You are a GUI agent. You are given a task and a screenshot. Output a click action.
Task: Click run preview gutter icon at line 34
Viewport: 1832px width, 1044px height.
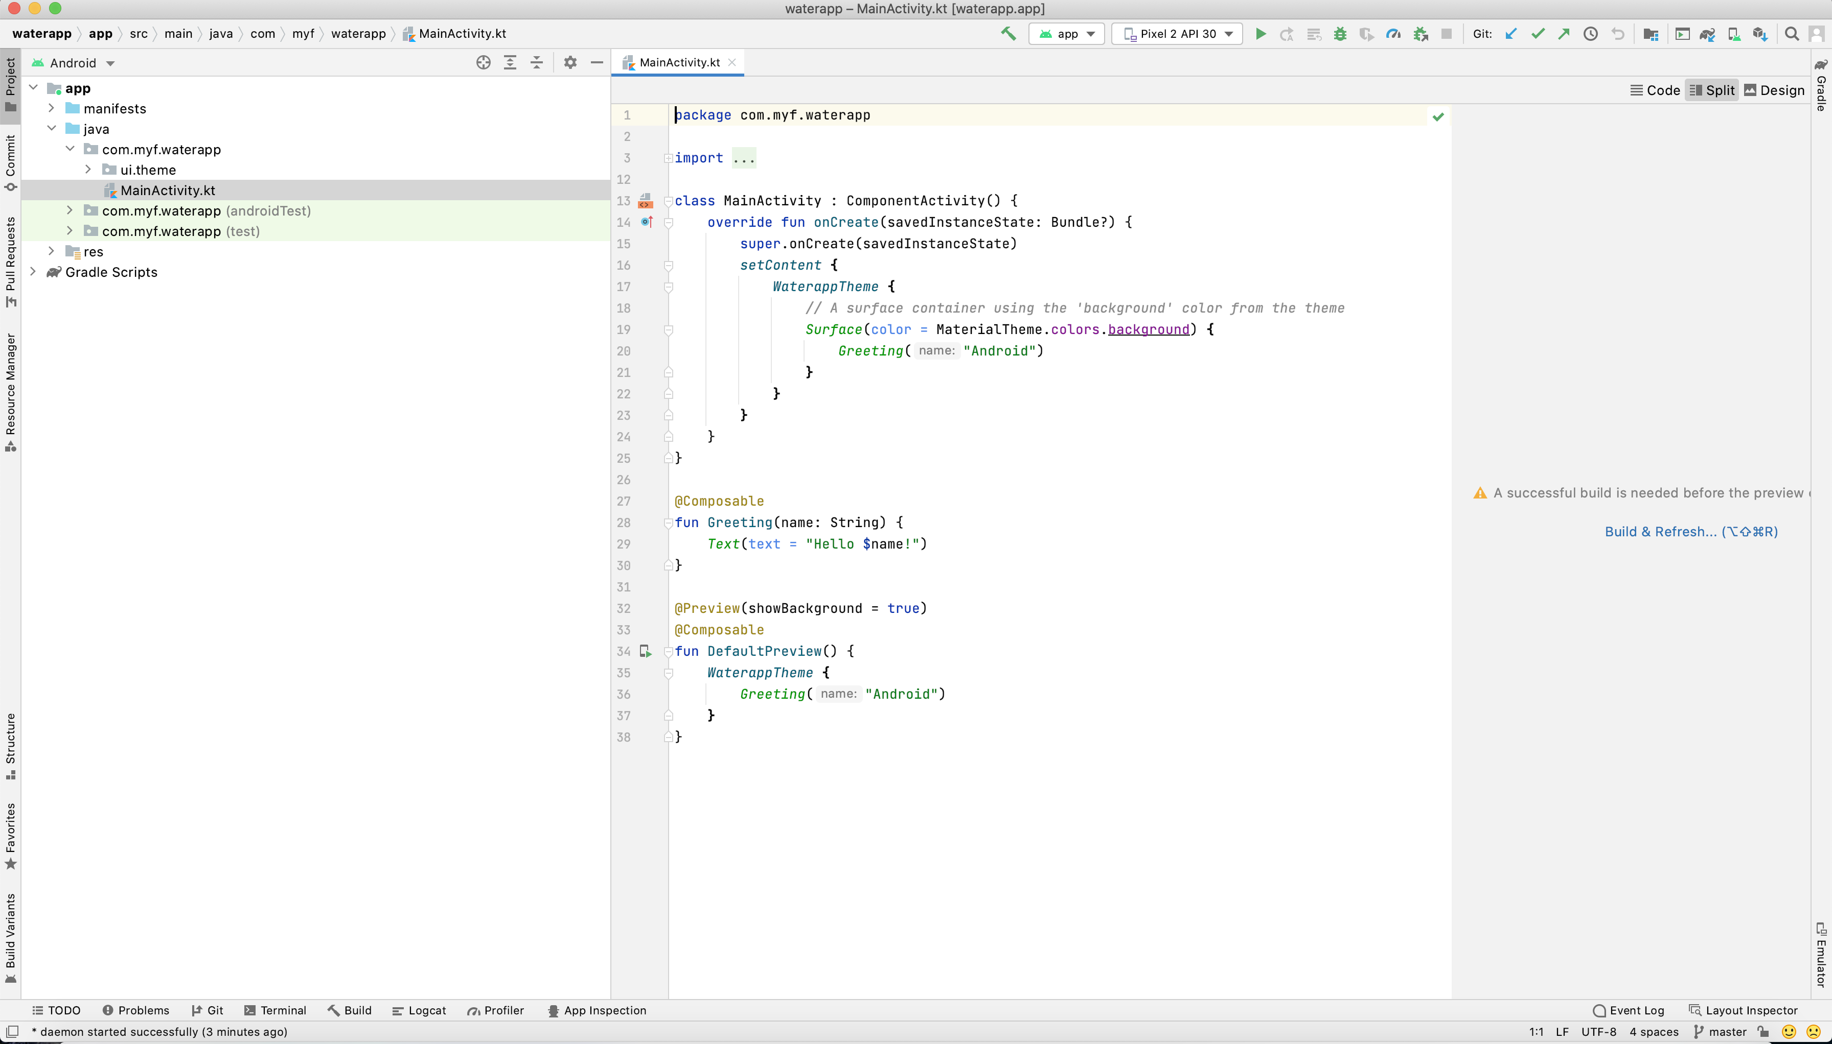point(645,651)
